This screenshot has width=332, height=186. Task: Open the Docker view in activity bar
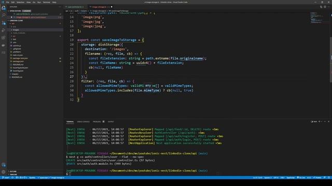[x=4, y=45]
